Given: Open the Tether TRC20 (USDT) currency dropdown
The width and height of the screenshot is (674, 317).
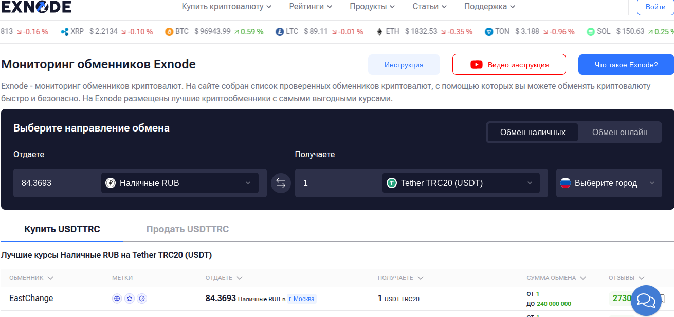Looking at the screenshot, I should click(461, 183).
